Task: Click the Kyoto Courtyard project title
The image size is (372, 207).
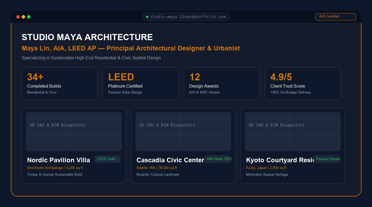Action: tap(280, 160)
